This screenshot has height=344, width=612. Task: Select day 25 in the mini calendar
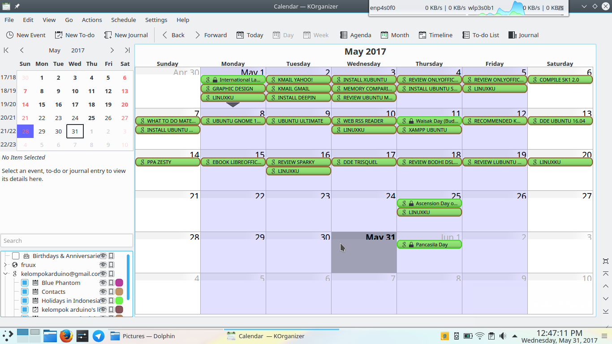91,118
